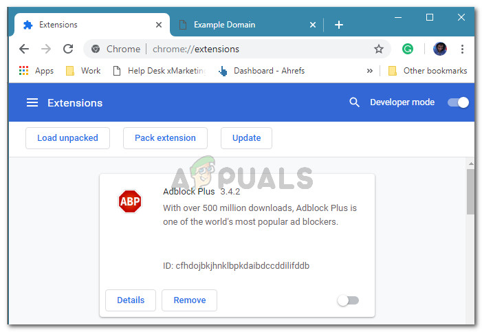Open Chrome's three-dot menu
482x332 pixels.
pos(462,49)
